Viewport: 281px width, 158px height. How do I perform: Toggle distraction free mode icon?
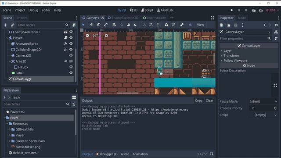(213, 18)
